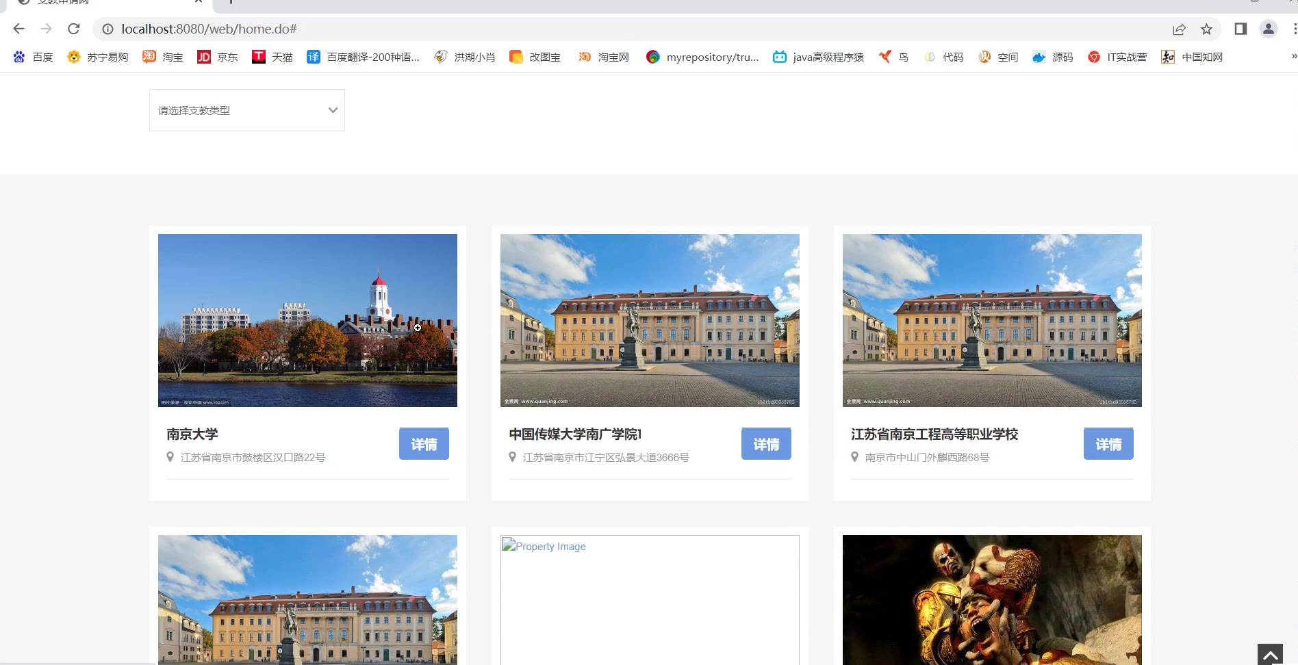Click 详情 button for 中国传媒大学南广学院1

(x=766, y=444)
